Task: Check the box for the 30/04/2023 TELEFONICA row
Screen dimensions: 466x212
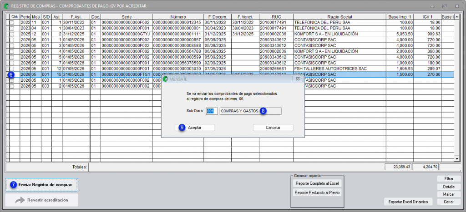Action: (12, 28)
